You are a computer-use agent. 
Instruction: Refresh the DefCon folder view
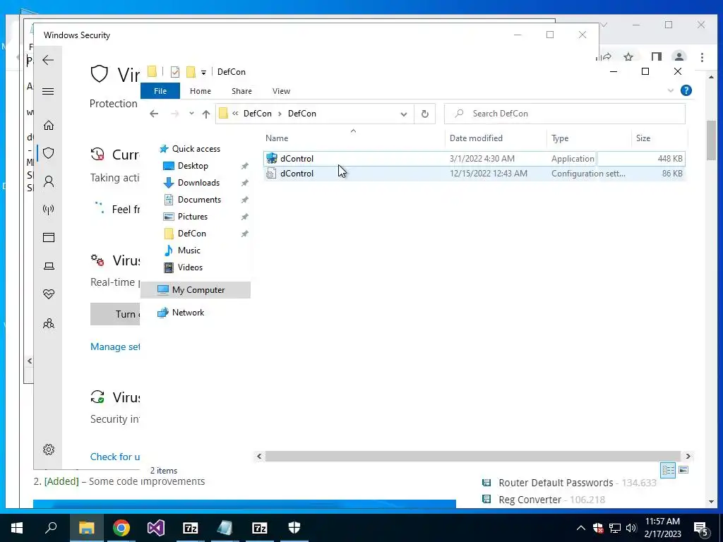(424, 114)
